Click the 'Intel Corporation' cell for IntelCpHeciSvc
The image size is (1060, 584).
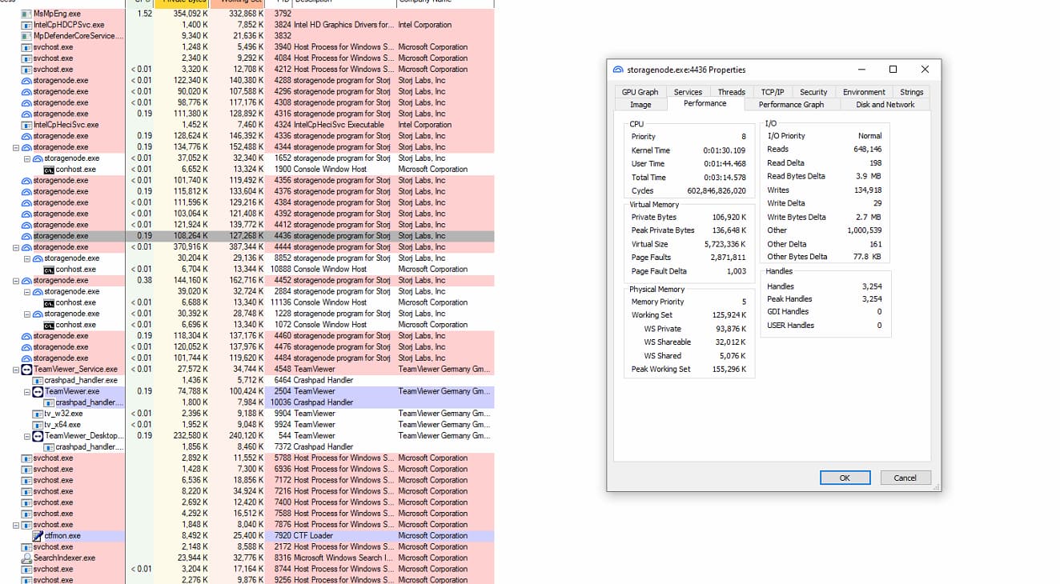pyautogui.click(x=425, y=125)
